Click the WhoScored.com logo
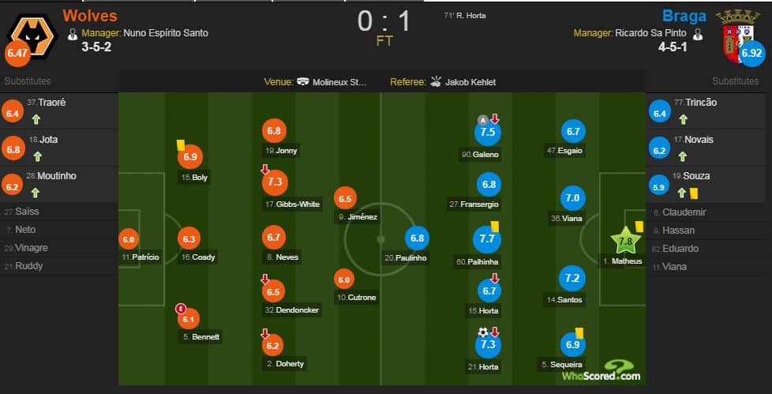 click(x=601, y=371)
